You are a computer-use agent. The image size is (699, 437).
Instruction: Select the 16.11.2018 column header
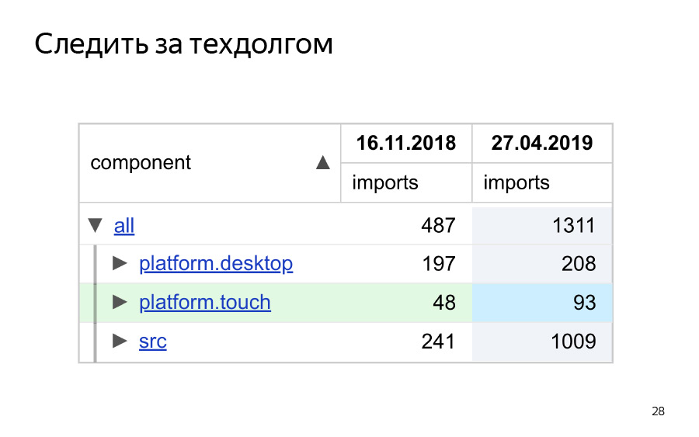click(405, 144)
